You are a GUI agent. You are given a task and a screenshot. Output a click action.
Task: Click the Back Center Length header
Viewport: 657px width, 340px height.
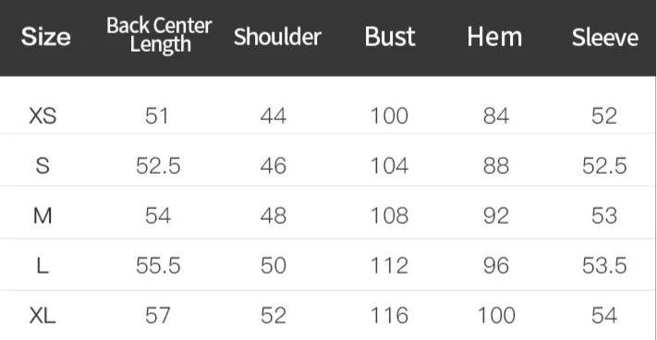point(159,36)
